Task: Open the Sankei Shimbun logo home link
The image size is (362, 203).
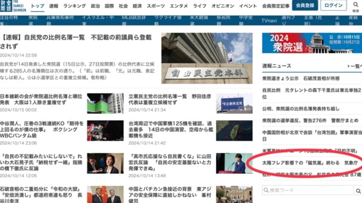Action: click(13, 6)
